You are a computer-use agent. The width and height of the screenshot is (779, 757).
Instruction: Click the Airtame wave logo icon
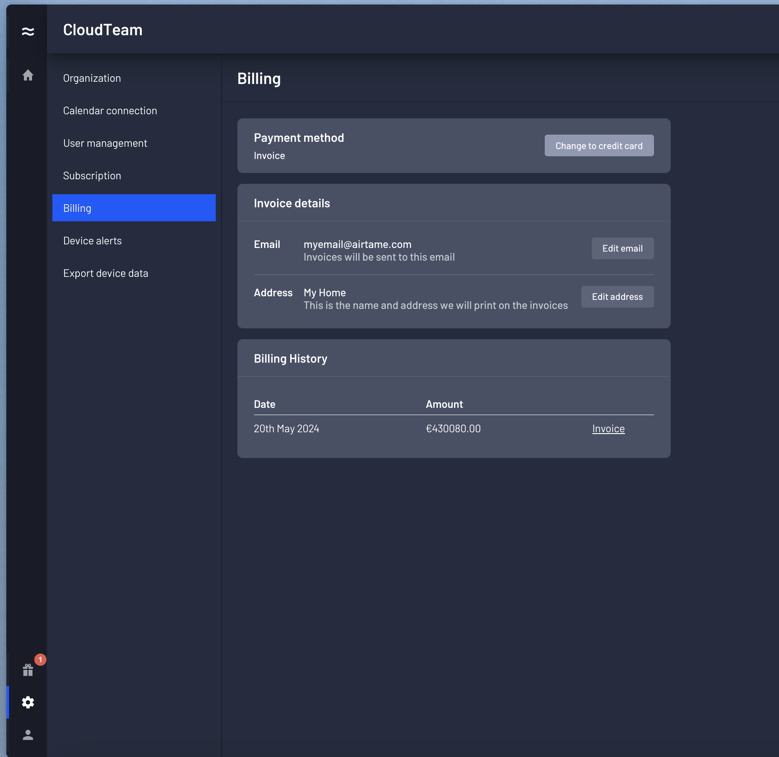(x=28, y=31)
